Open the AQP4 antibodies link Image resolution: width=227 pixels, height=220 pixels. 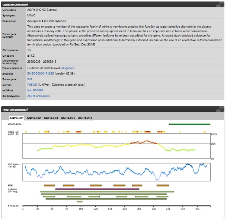point(38,96)
